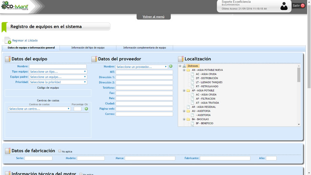The image size is (311, 175).
Task: Select the LT - LLENADO TANQUES tree item
Action: 209,82
